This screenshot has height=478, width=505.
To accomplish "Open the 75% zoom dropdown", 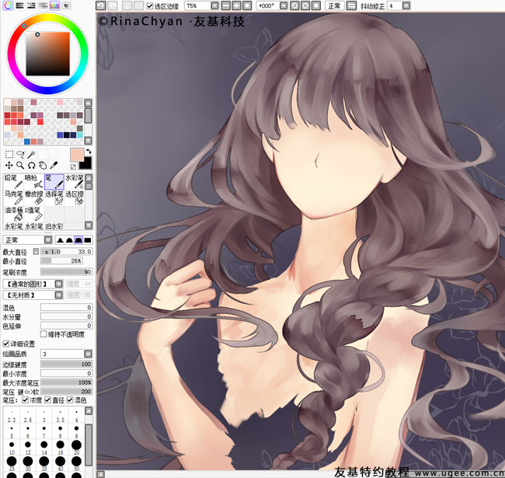I will (x=214, y=5).
